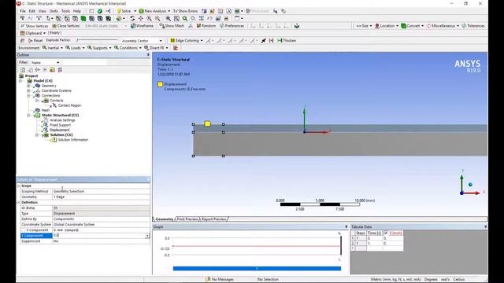Select Solution Information item

pos(73,140)
